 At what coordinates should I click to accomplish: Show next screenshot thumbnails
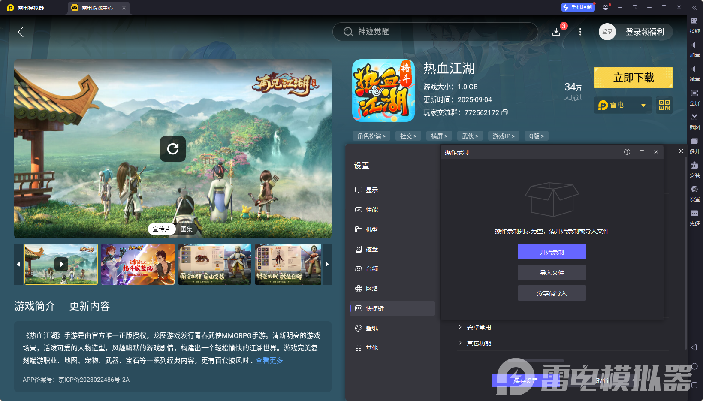click(x=327, y=264)
